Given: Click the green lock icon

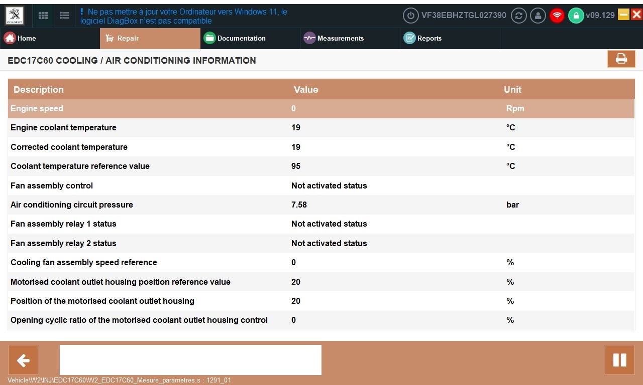Looking at the screenshot, I should [576, 16].
